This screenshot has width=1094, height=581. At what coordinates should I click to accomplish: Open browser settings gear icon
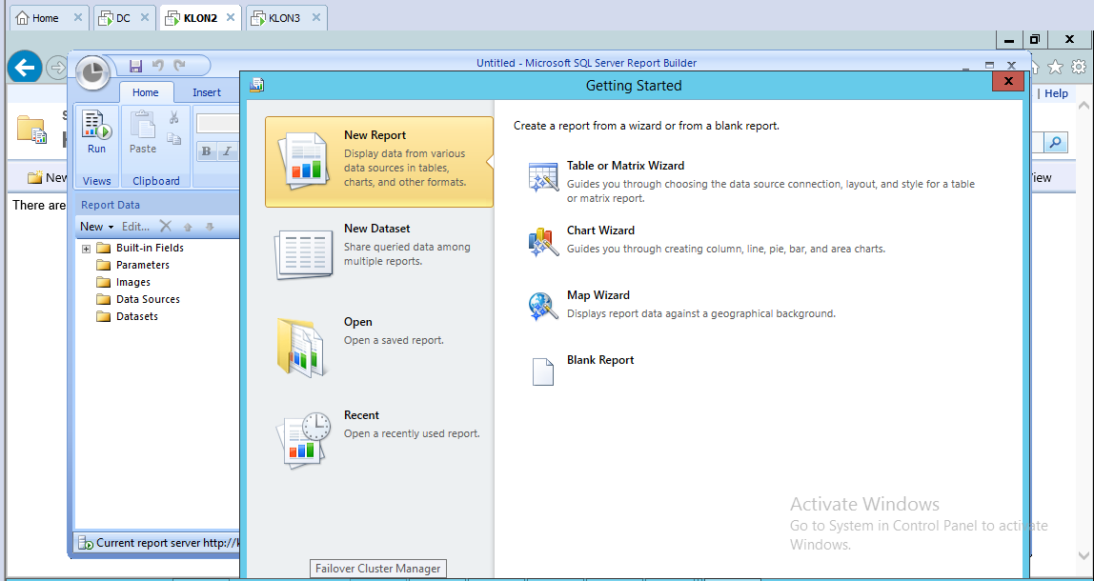click(1078, 67)
